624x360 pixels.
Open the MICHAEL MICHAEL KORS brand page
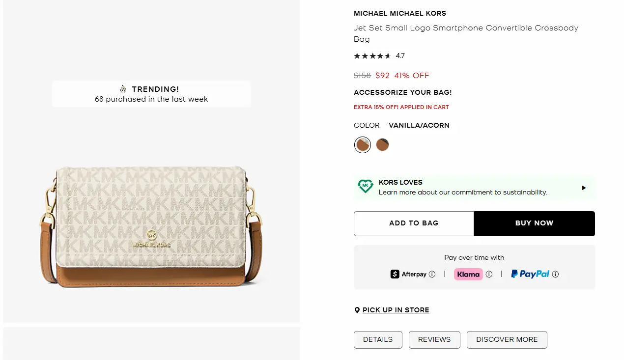pyautogui.click(x=399, y=13)
